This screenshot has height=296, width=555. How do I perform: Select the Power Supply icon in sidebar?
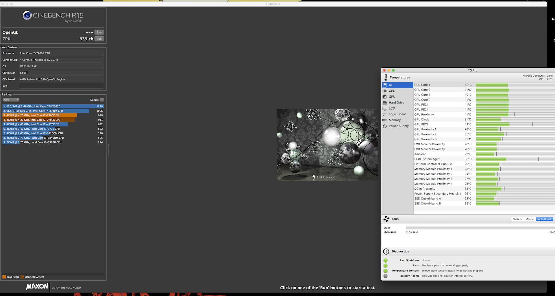click(x=385, y=126)
